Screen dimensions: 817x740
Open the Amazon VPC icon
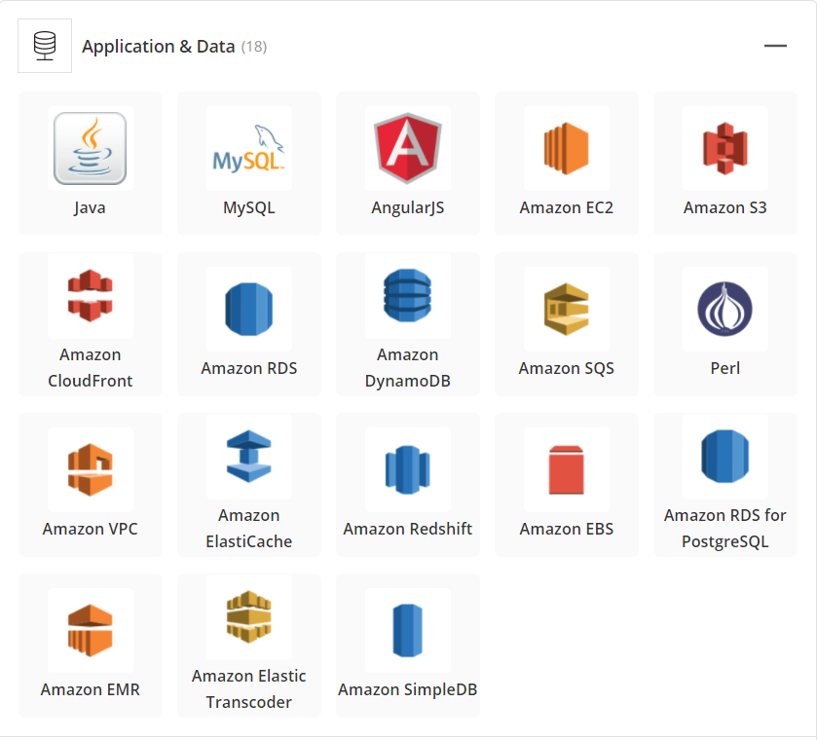tap(90, 469)
